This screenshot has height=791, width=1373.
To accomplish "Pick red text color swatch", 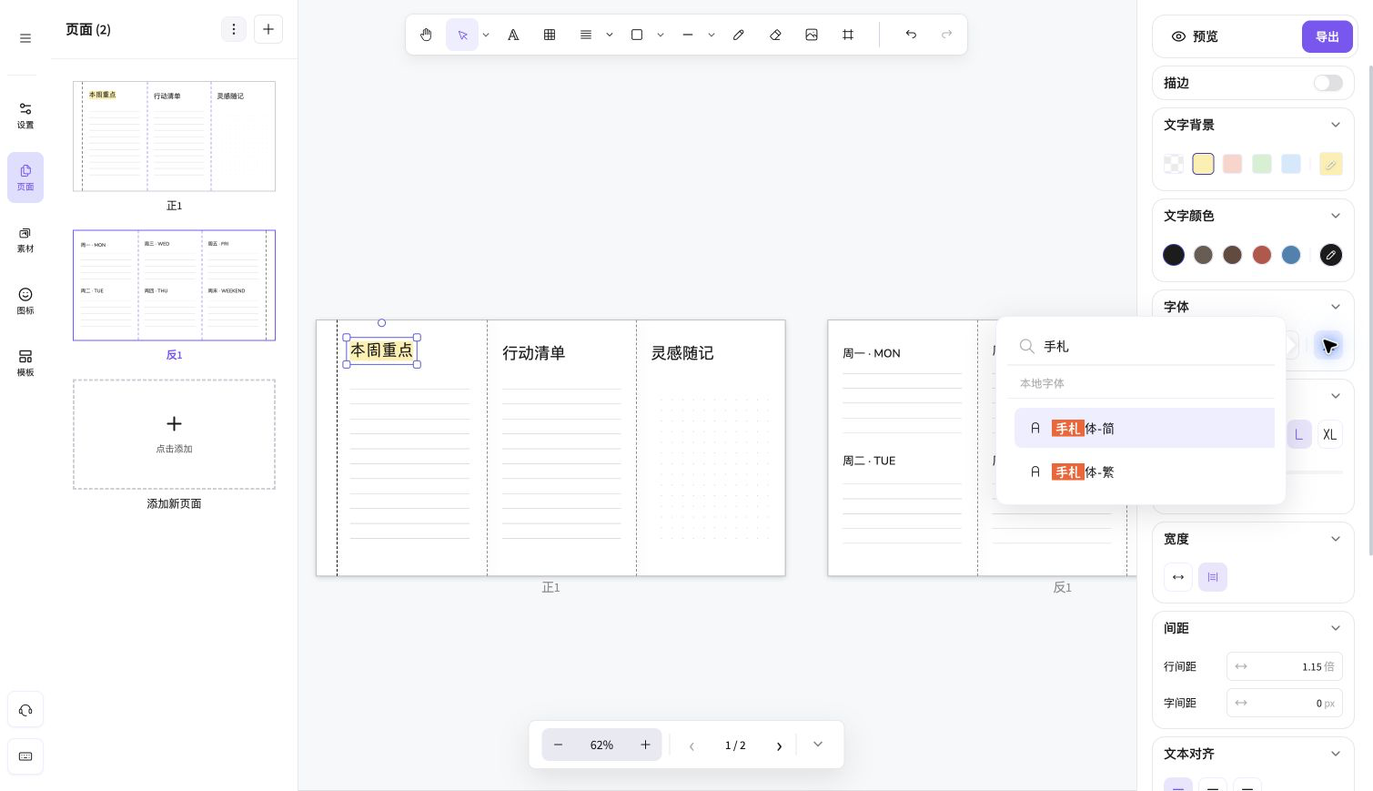I will [1261, 255].
